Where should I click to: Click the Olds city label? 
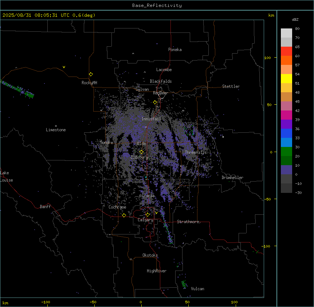[141, 144]
